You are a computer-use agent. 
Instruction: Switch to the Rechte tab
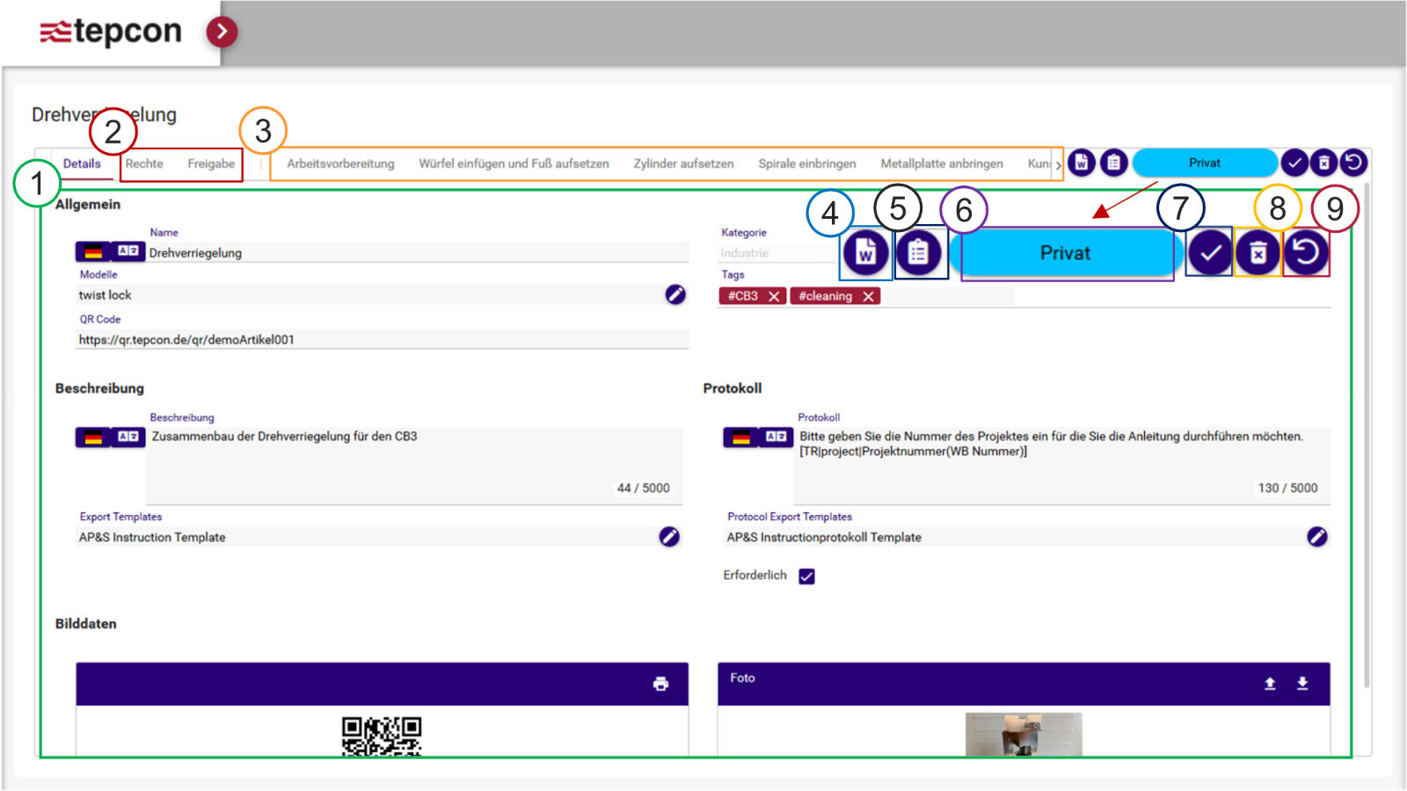pos(144,164)
